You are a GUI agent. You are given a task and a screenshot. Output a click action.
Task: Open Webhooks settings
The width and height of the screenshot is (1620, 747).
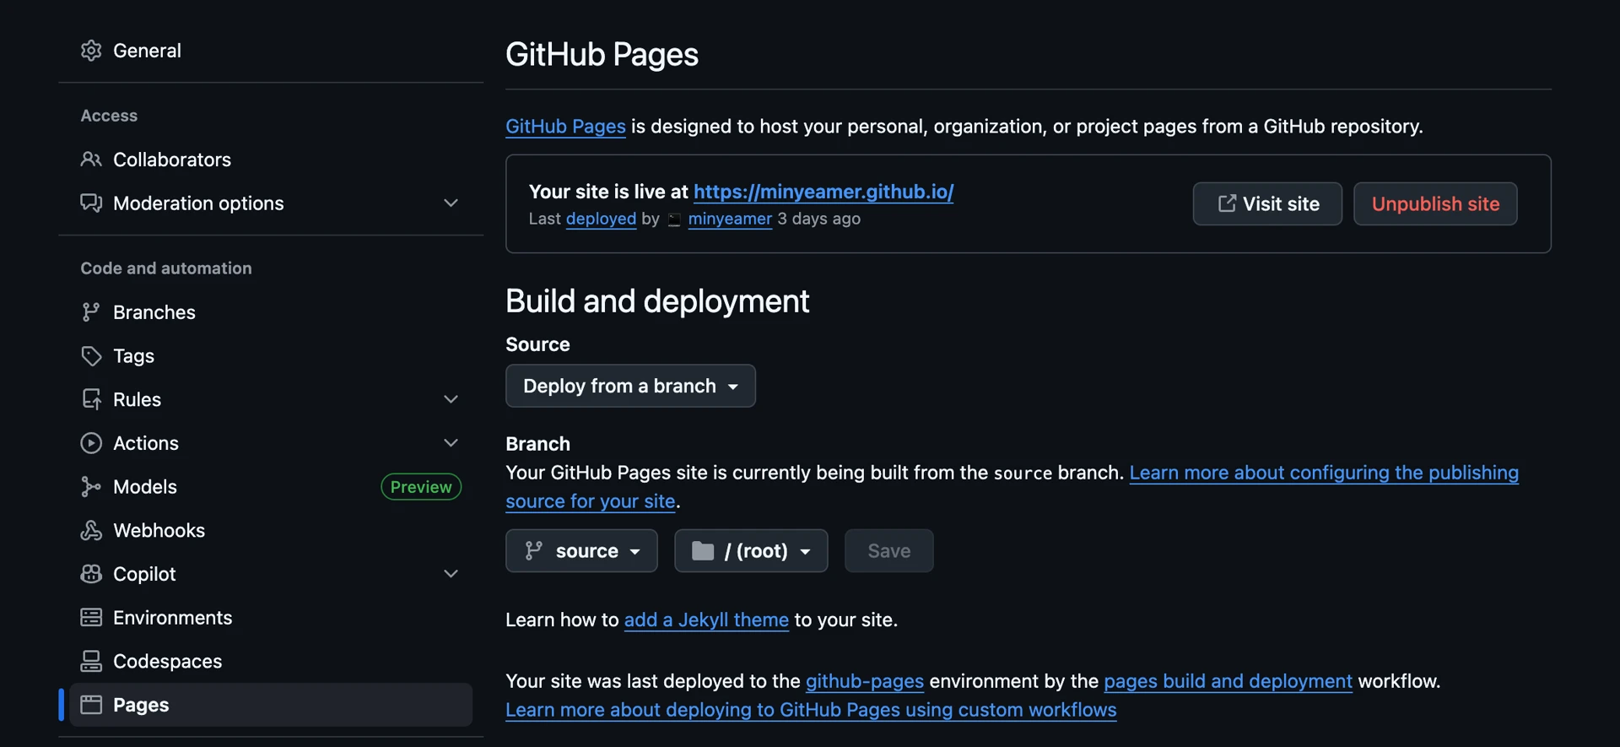point(271,530)
